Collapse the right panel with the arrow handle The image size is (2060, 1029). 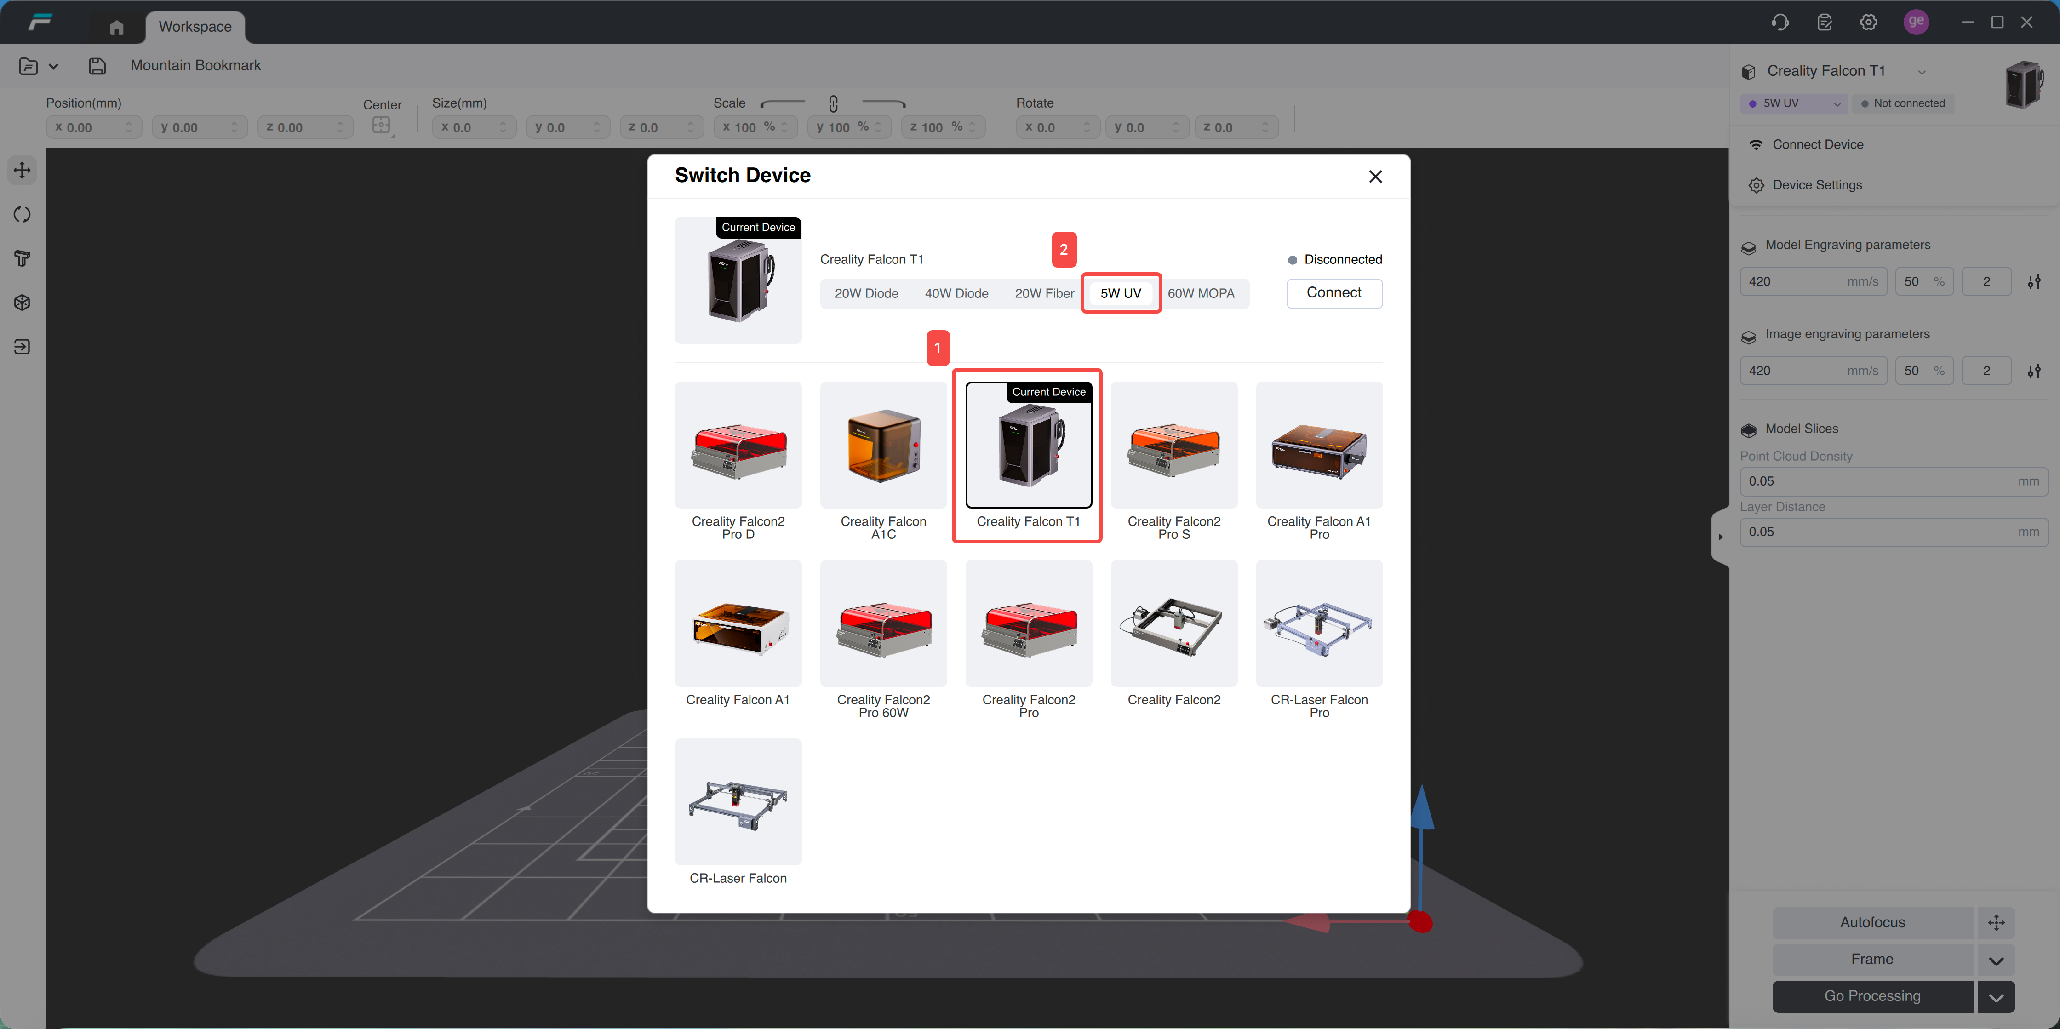[1721, 537]
